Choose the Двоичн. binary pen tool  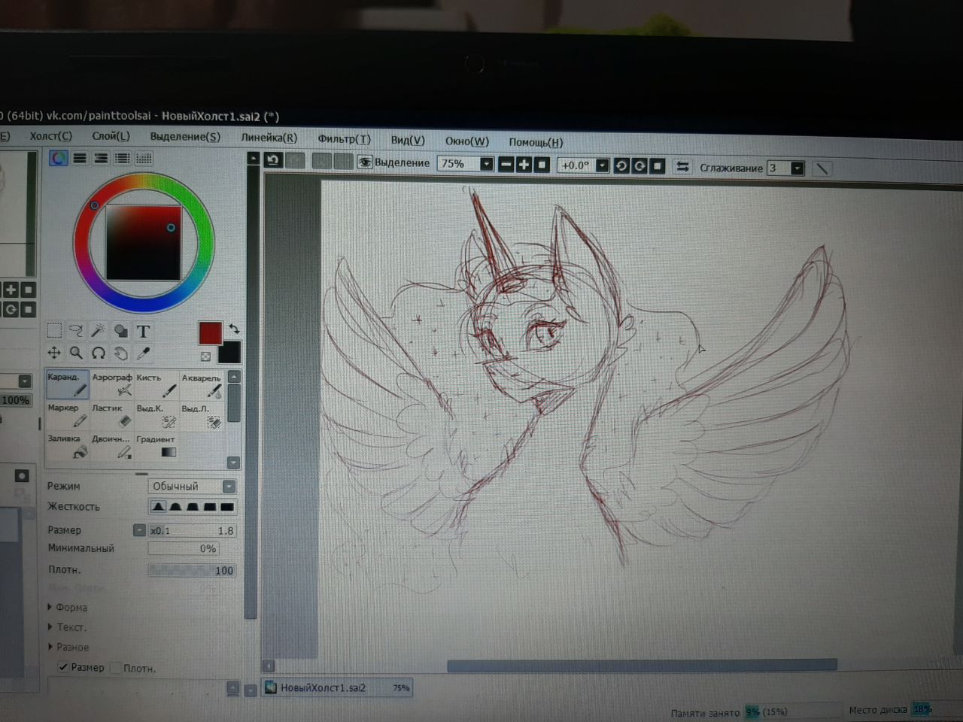click(x=112, y=447)
